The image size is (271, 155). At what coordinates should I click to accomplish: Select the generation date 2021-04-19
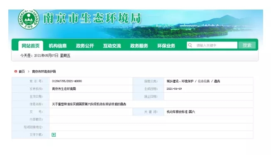174,89
